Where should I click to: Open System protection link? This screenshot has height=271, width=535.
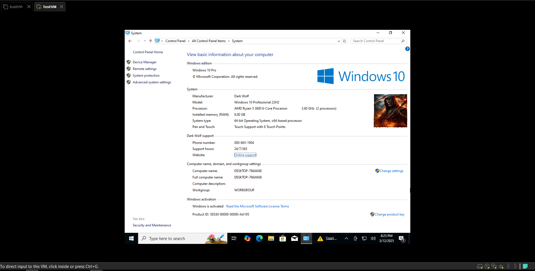pos(146,76)
